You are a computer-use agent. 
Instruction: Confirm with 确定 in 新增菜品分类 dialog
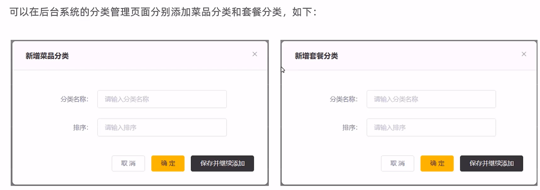pyautogui.click(x=168, y=163)
